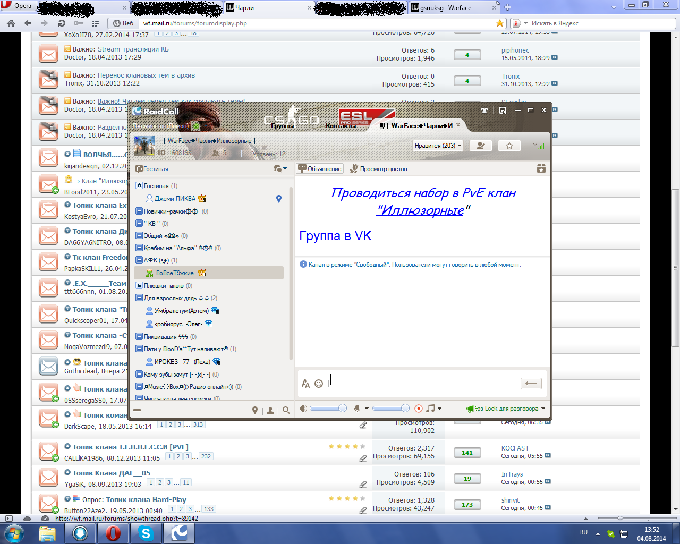Screen dimensions: 680x544
Task: Open Проводиться набор в PvE клан link
Action: pyautogui.click(x=423, y=201)
